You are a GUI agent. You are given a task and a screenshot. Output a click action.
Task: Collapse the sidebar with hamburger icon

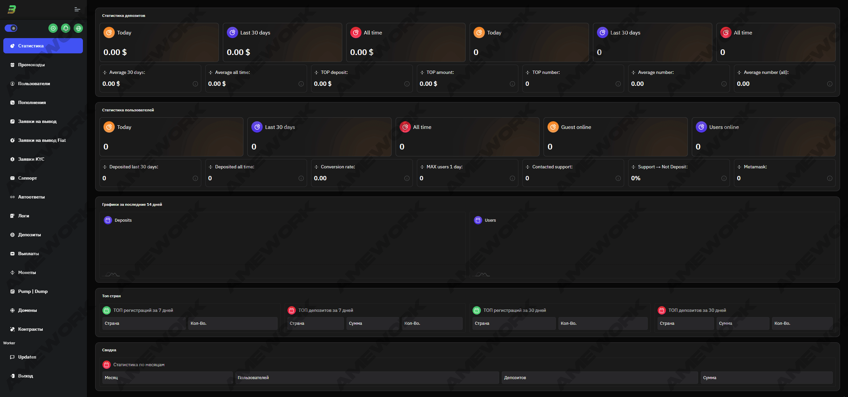[77, 9]
